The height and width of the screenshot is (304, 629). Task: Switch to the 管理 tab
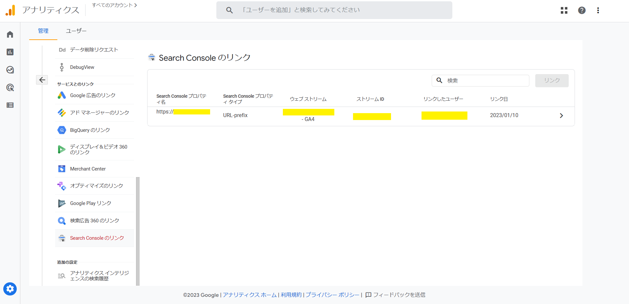[x=43, y=31]
